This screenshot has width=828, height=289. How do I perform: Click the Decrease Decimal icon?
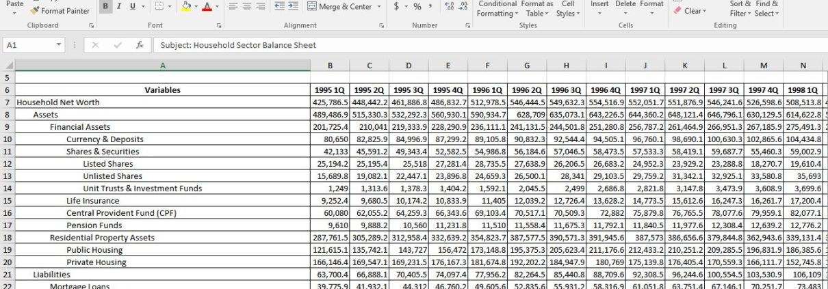point(463,7)
